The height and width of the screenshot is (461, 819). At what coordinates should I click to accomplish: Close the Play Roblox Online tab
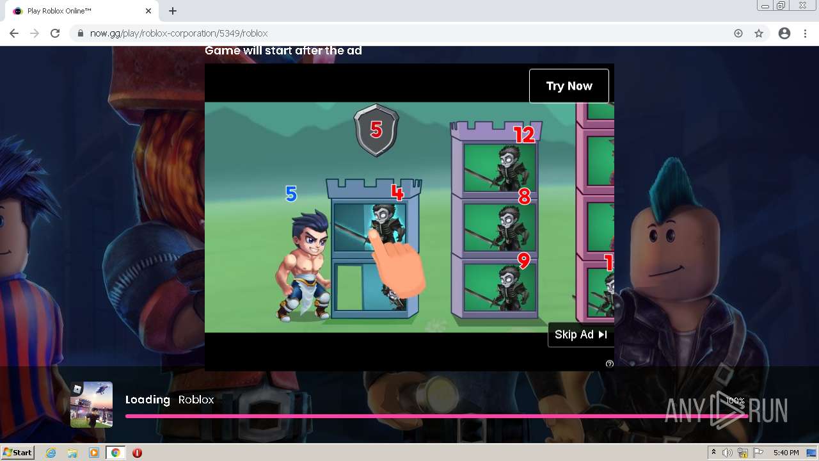pyautogui.click(x=148, y=11)
